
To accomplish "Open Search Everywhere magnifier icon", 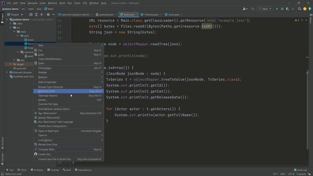I will point(299,9).
